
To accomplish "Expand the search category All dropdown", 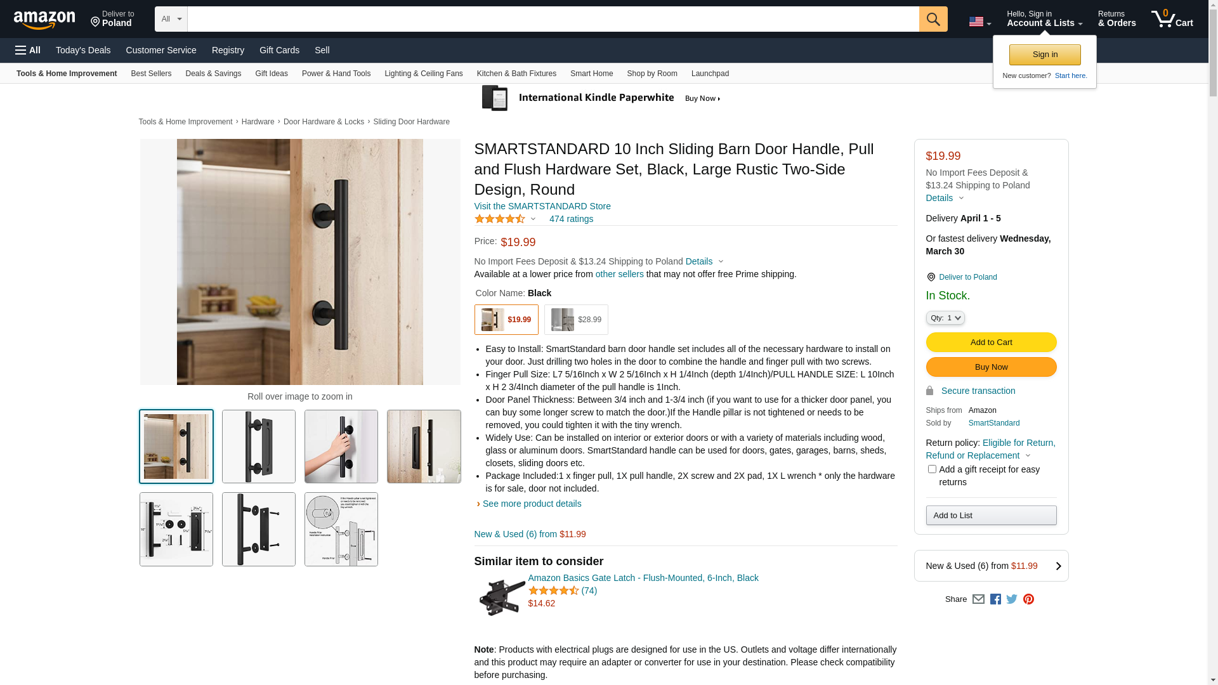I will 171,19.
